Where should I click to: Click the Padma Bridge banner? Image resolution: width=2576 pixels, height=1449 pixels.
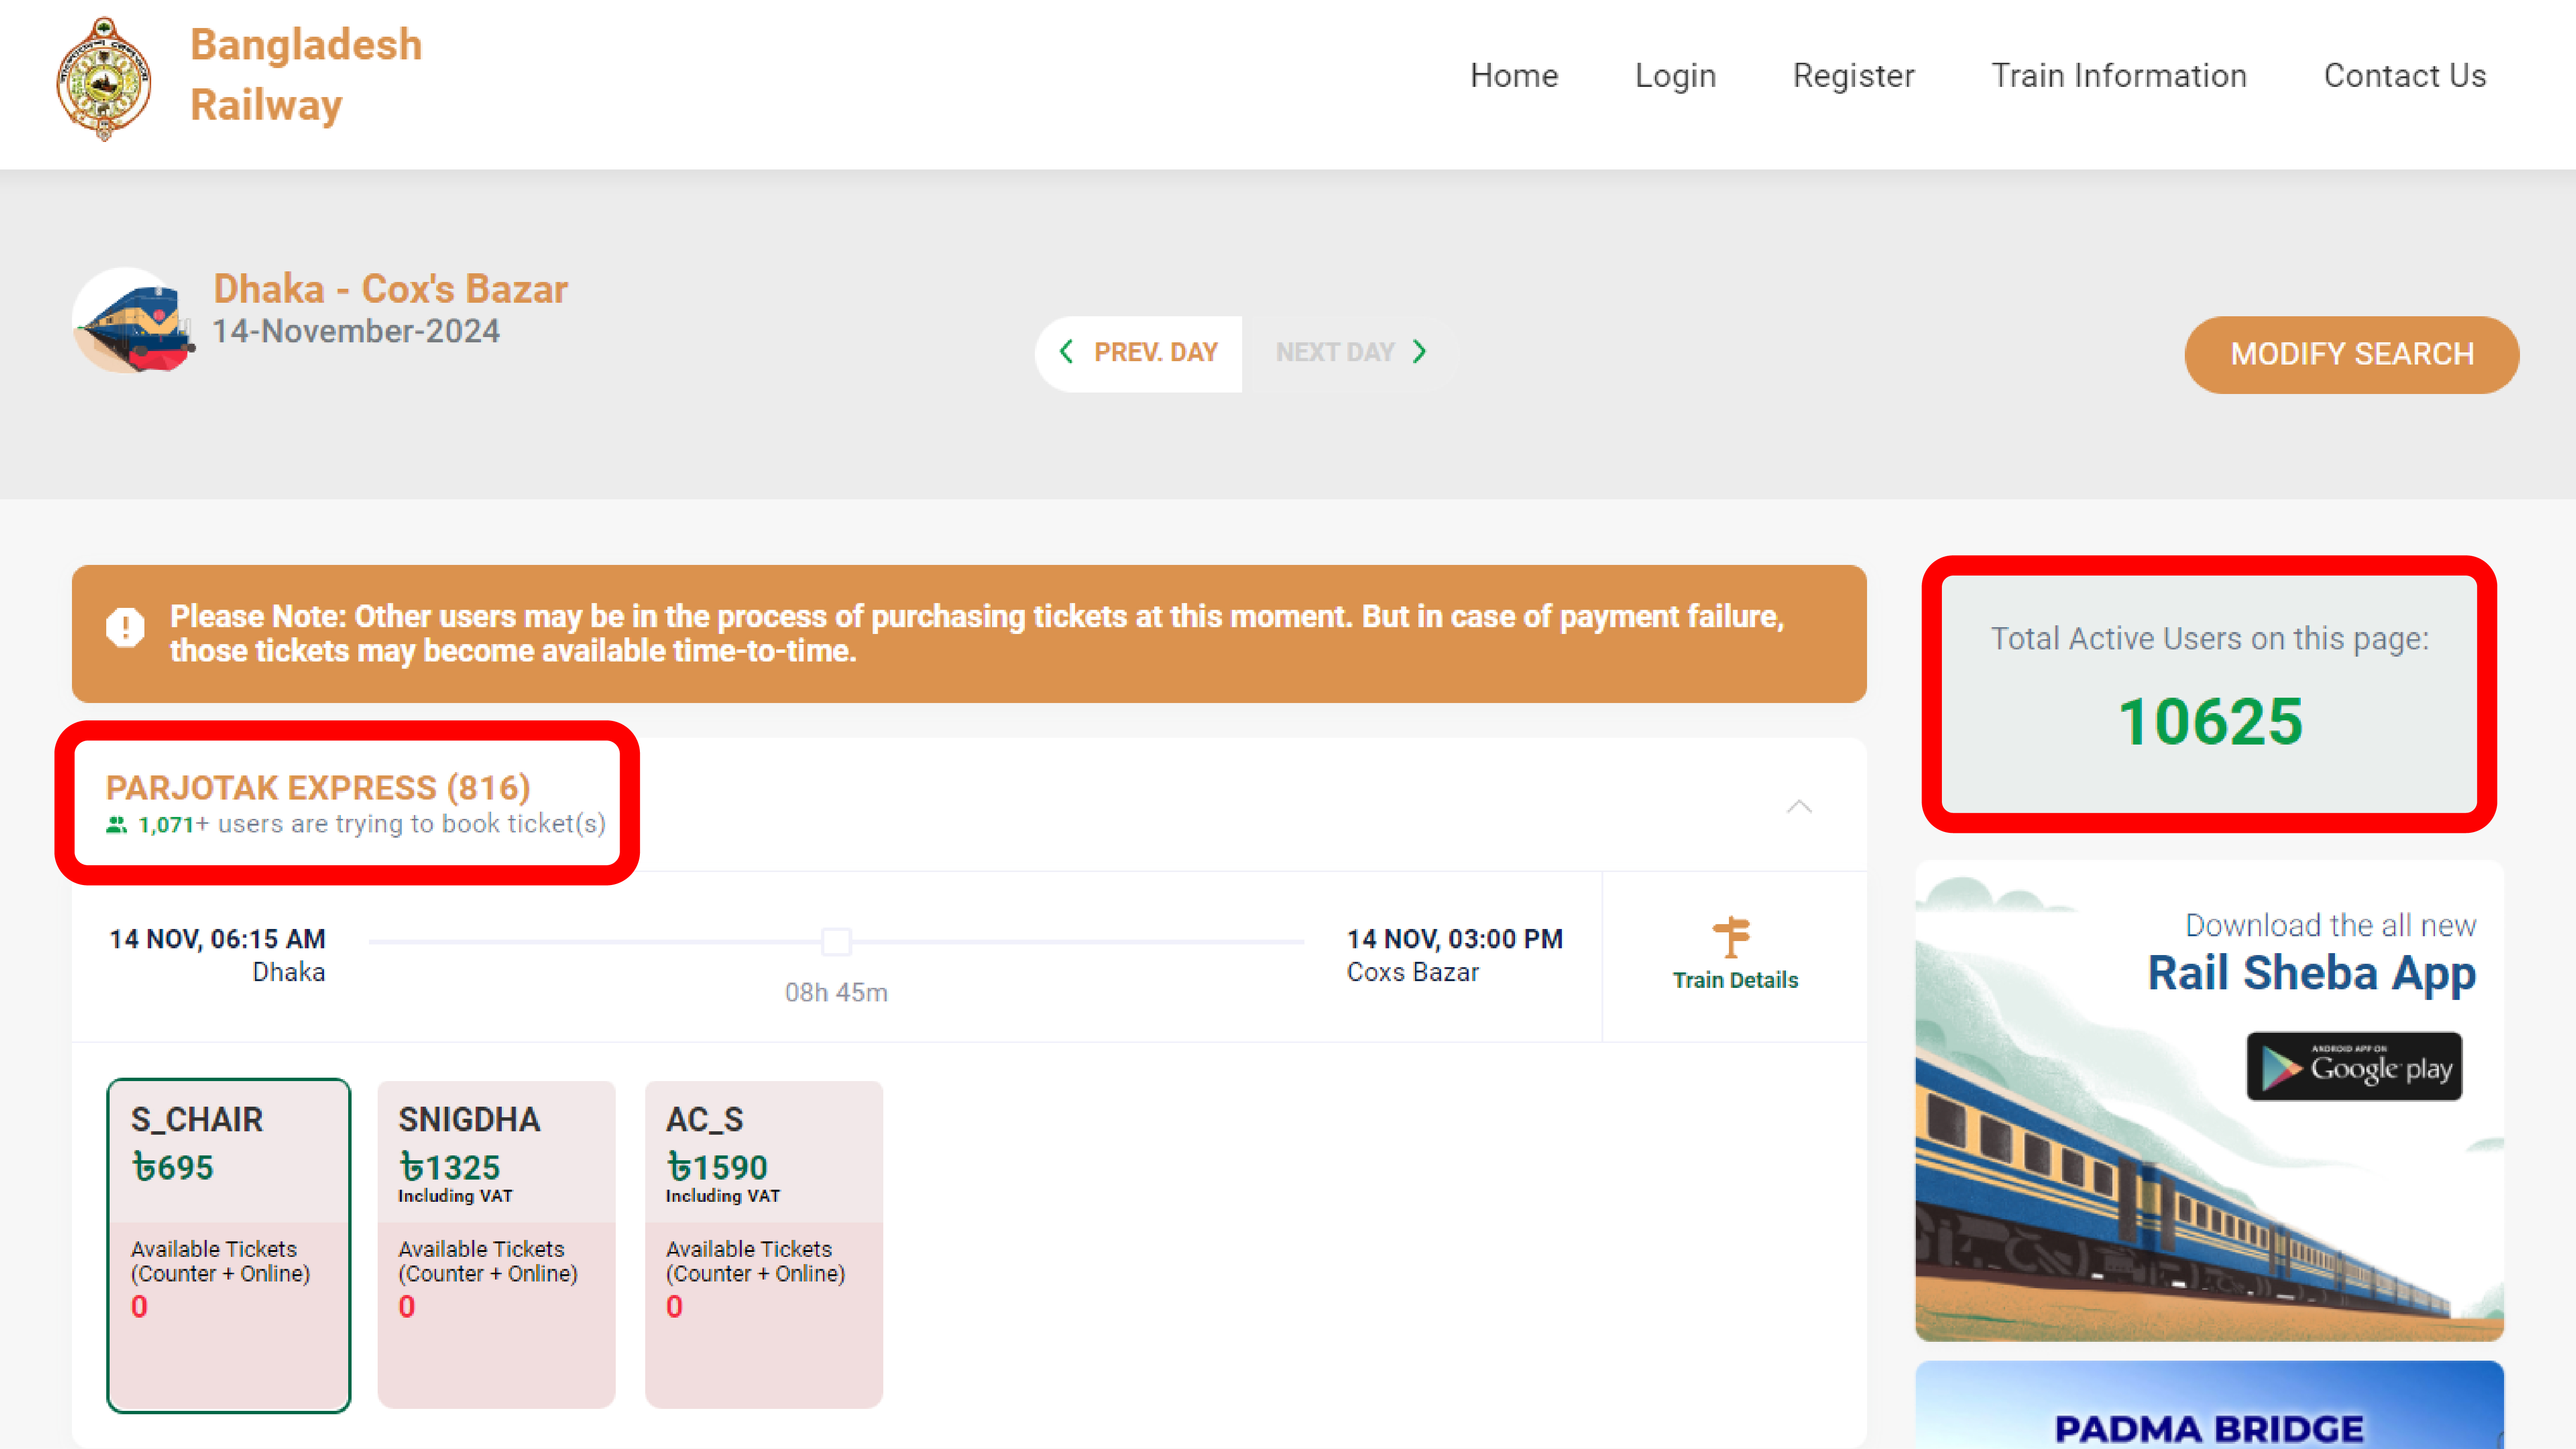point(2209,1405)
